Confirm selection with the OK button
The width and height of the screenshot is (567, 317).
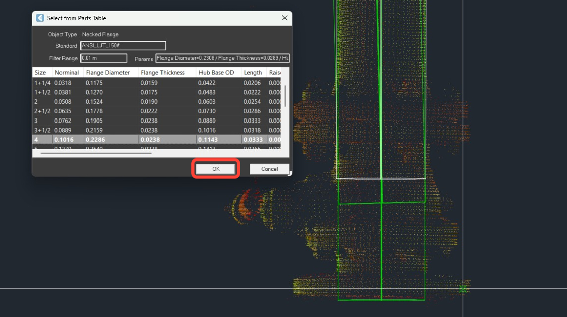tap(216, 169)
